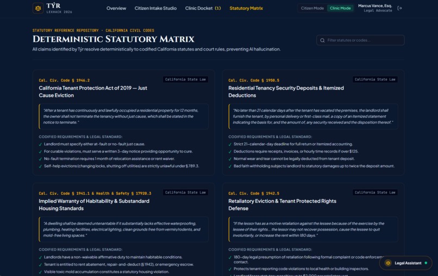Click 'Visible toxic mold accumulation' text
Image resolution: width=438 pixels, height=276 pixels.
(107, 272)
